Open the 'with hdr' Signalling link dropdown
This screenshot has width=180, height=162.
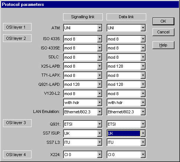[99, 103]
